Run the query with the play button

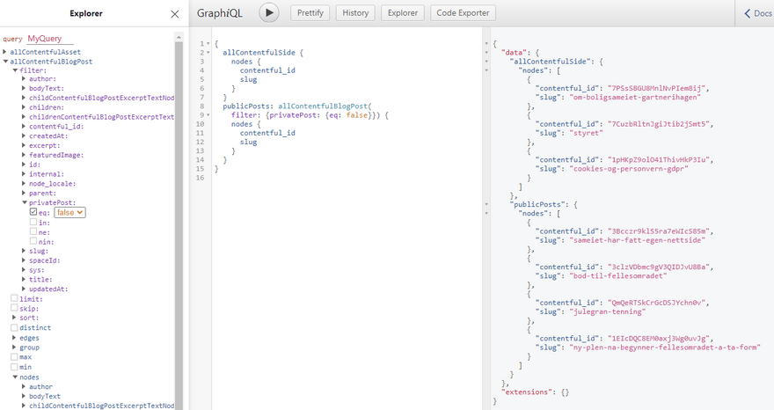268,13
